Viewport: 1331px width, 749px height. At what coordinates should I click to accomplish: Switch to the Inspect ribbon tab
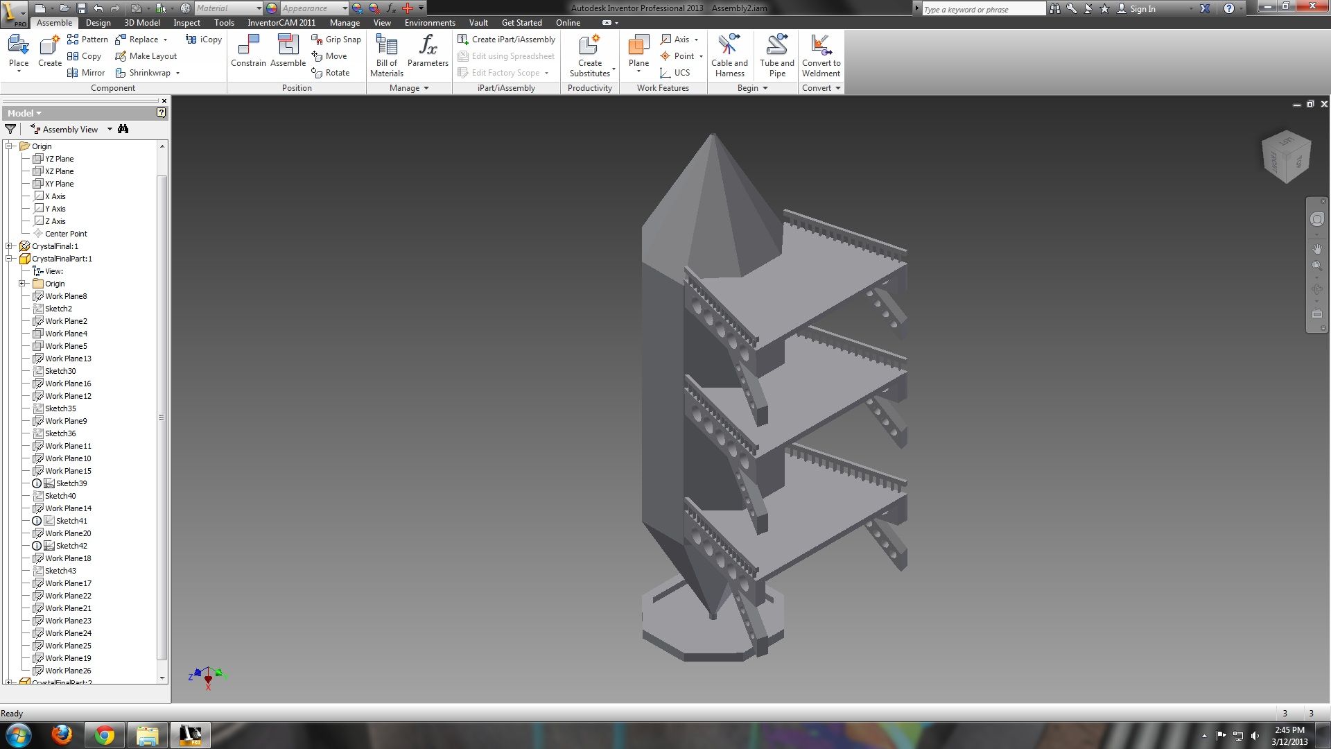pyautogui.click(x=186, y=22)
